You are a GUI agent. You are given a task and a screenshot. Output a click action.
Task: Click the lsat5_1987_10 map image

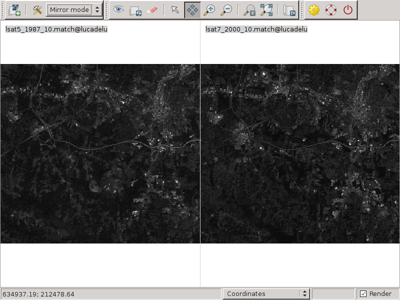tap(100, 153)
